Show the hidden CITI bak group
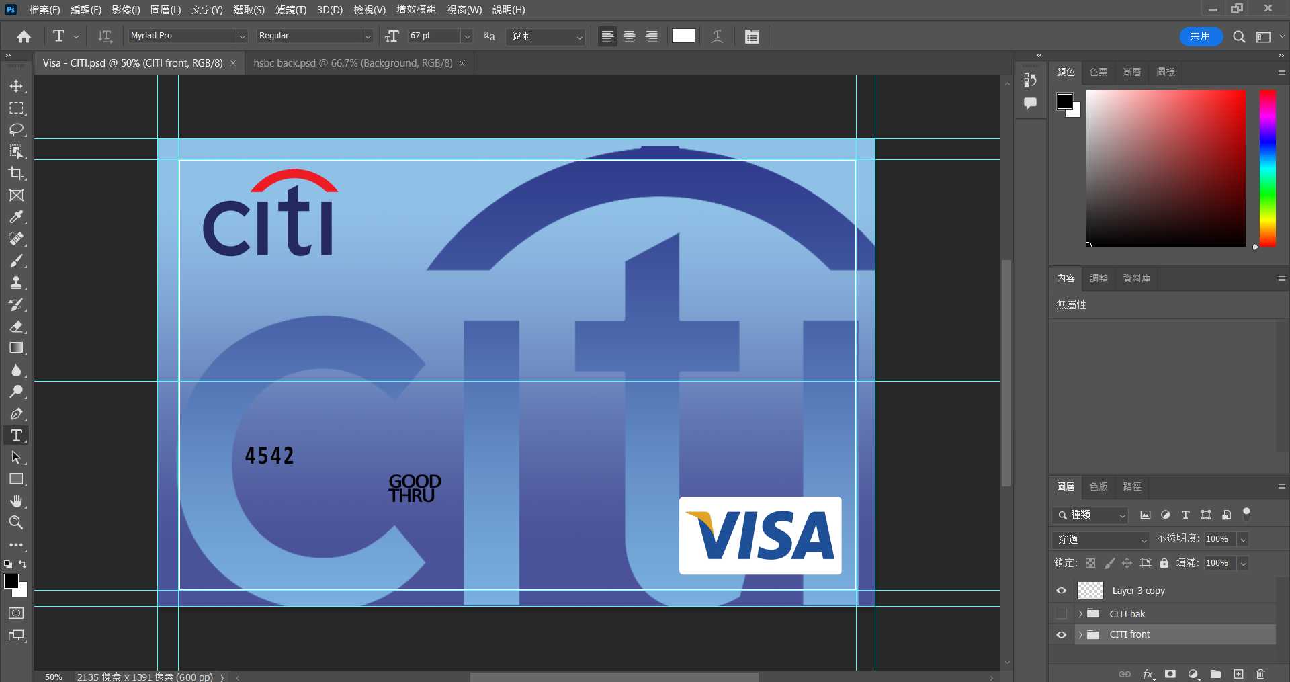 (1062, 613)
